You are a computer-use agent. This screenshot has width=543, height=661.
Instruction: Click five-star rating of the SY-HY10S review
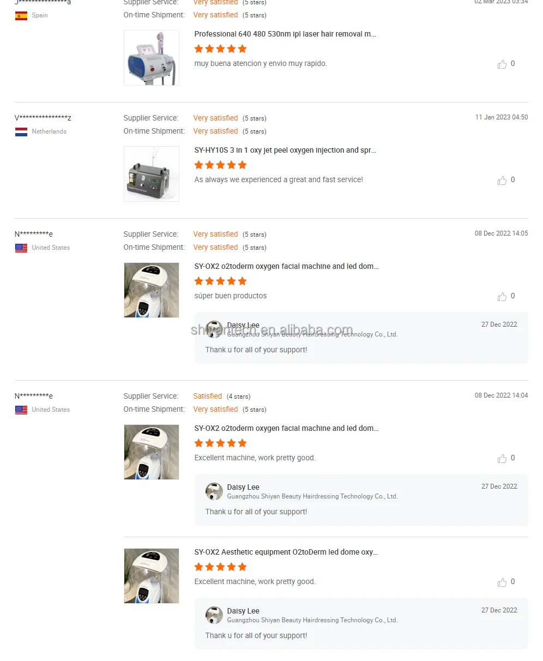pos(221,165)
